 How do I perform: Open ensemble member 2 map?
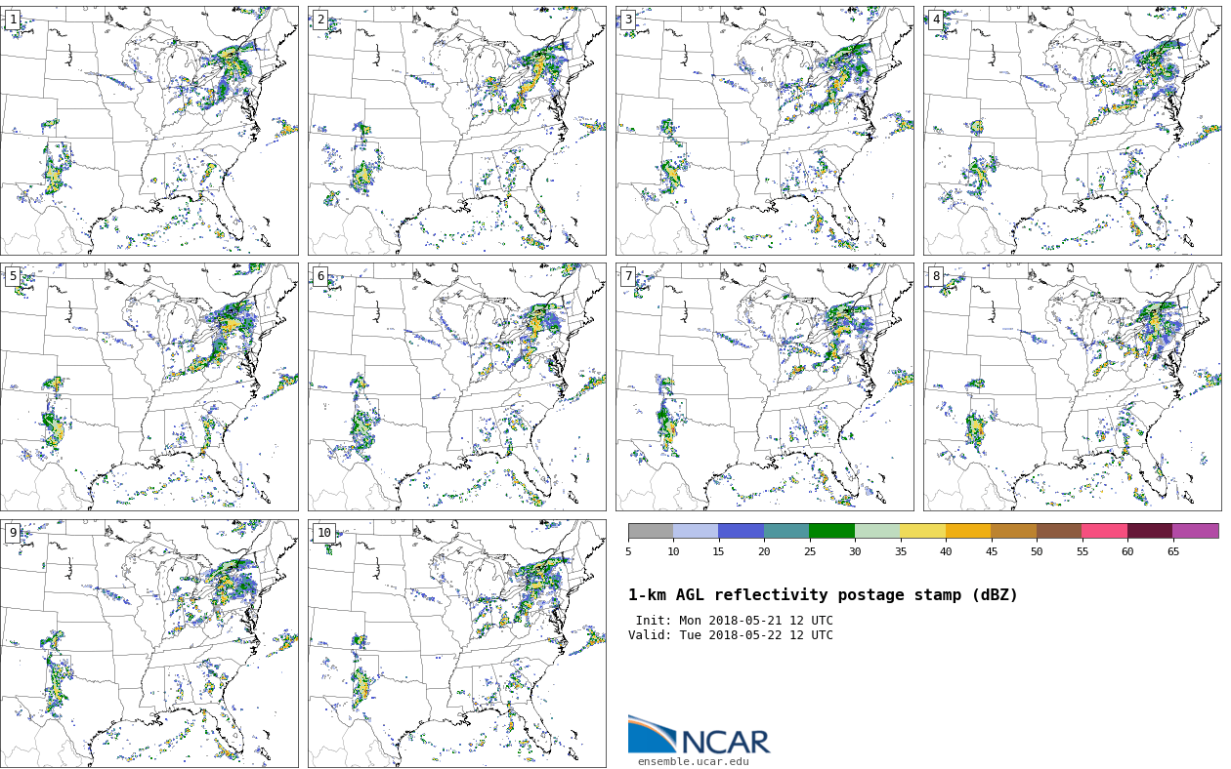456,131
